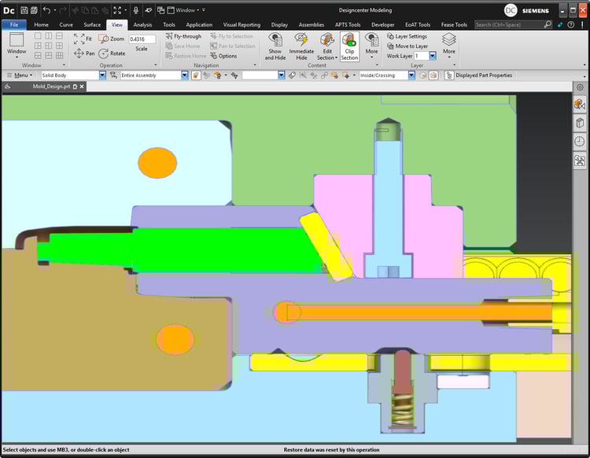The height and width of the screenshot is (458, 590).
Task: Switch to the Analysis ribbon tab
Action: pyautogui.click(x=142, y=24)
